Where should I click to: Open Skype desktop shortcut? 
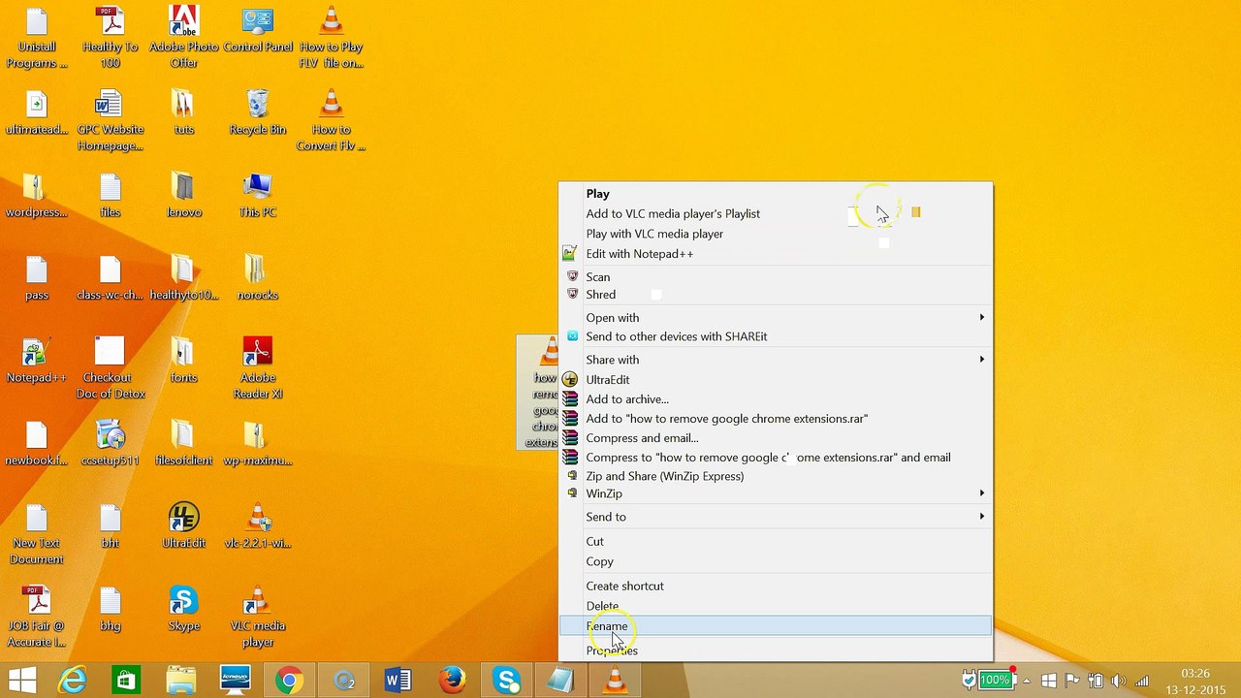coord(183,609)
